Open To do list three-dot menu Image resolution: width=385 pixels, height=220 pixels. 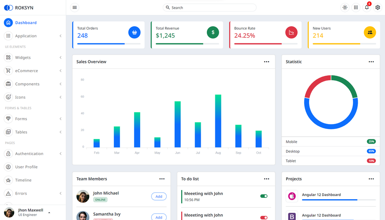(267, 179)
